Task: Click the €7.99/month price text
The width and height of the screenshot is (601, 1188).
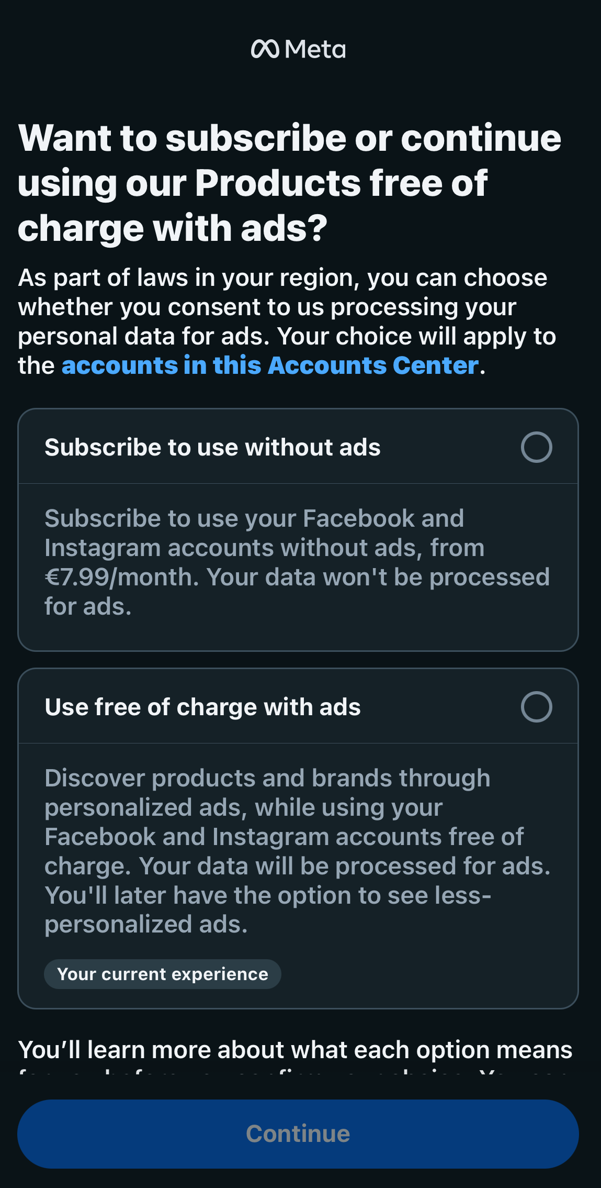Action: [x=121, y=578]
